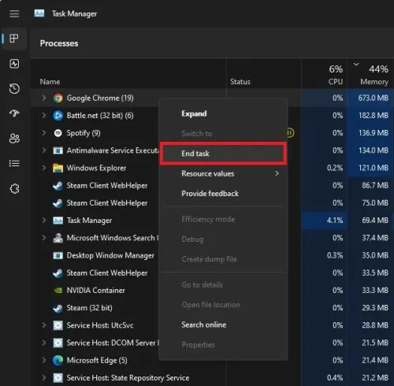The height and width of the screenshot is (386, 394).
Task: Open the Details list icon in the sidebar
Action: (x=14, y=163)
